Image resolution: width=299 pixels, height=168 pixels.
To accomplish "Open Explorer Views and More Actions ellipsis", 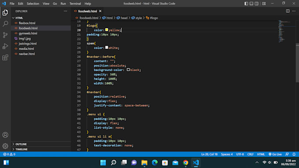I will [66, 11].
